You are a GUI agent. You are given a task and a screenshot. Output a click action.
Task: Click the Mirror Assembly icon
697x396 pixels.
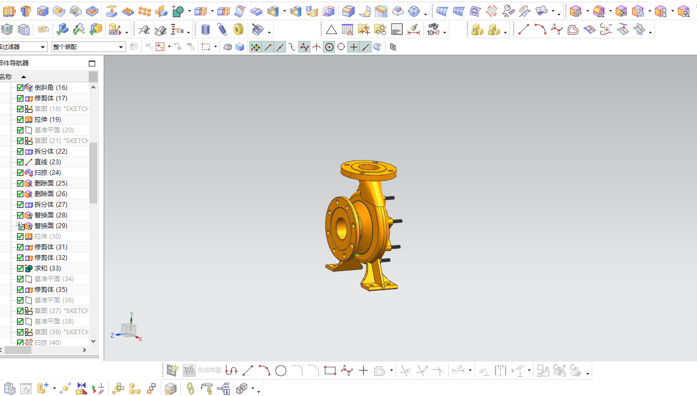coord(81,389)
